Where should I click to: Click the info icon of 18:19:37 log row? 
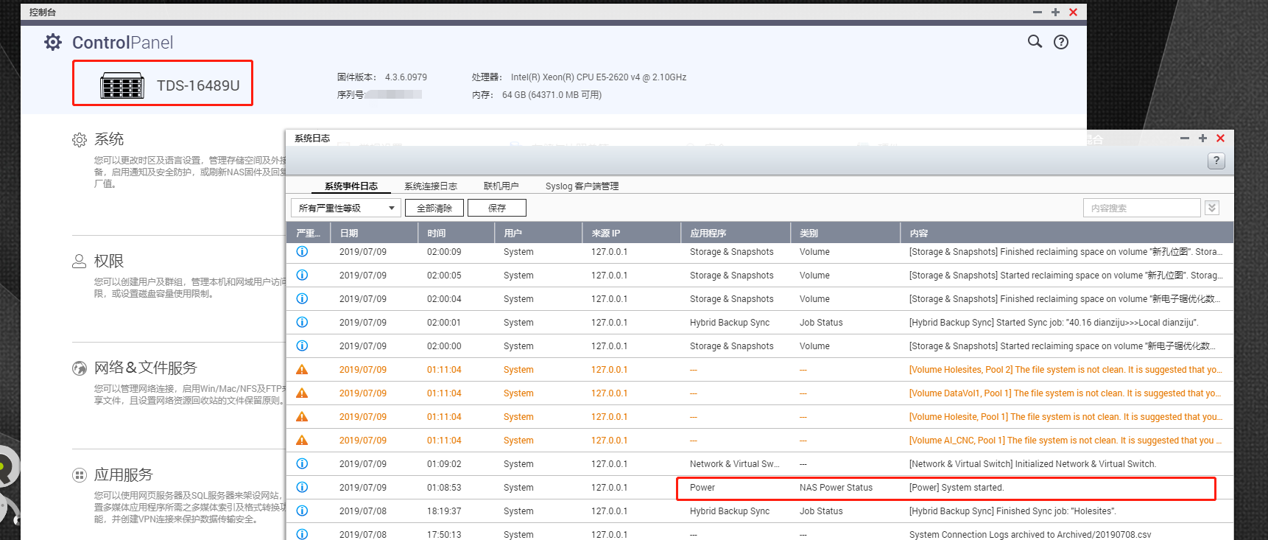tap(302, 511)
